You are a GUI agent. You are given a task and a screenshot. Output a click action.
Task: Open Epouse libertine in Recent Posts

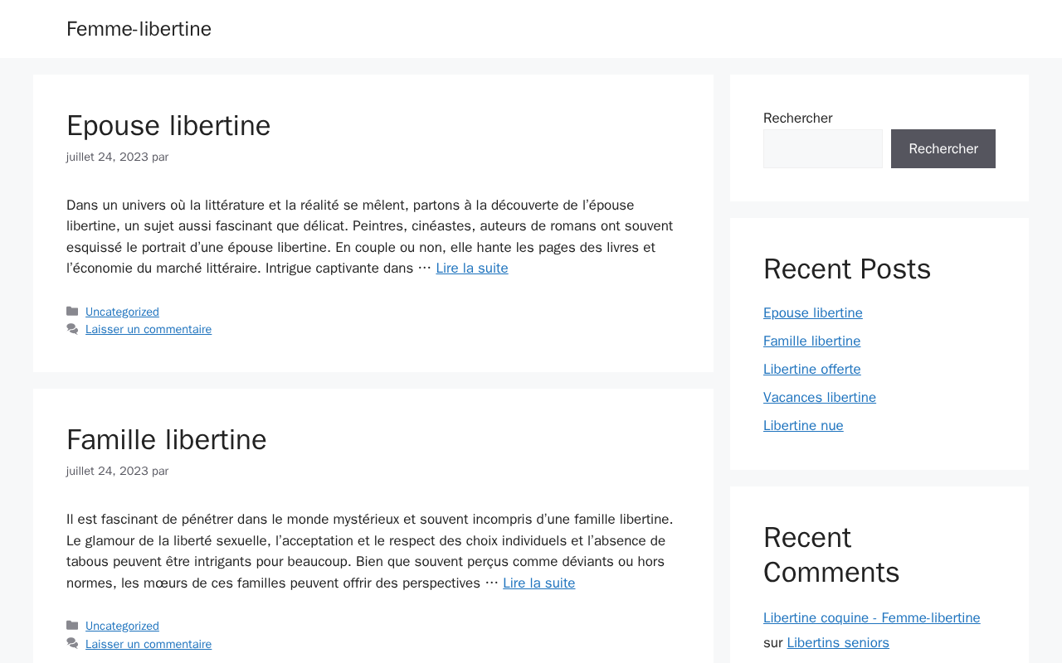point(813,313)
